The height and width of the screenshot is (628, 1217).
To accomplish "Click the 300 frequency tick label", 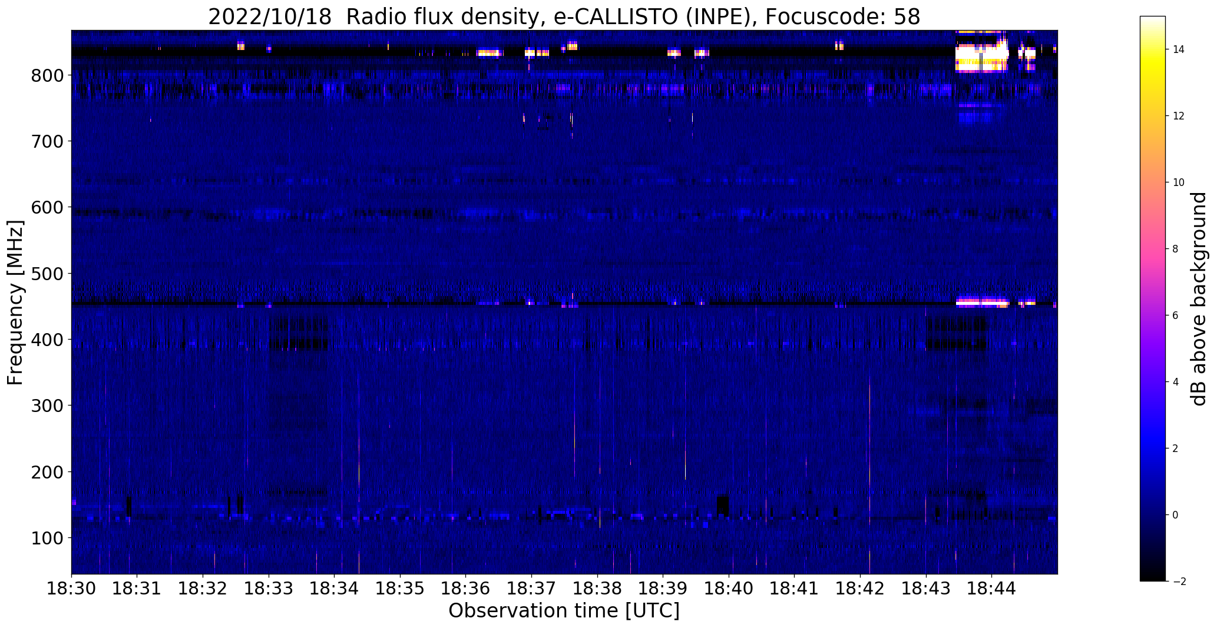I will [x=48, y=406].
